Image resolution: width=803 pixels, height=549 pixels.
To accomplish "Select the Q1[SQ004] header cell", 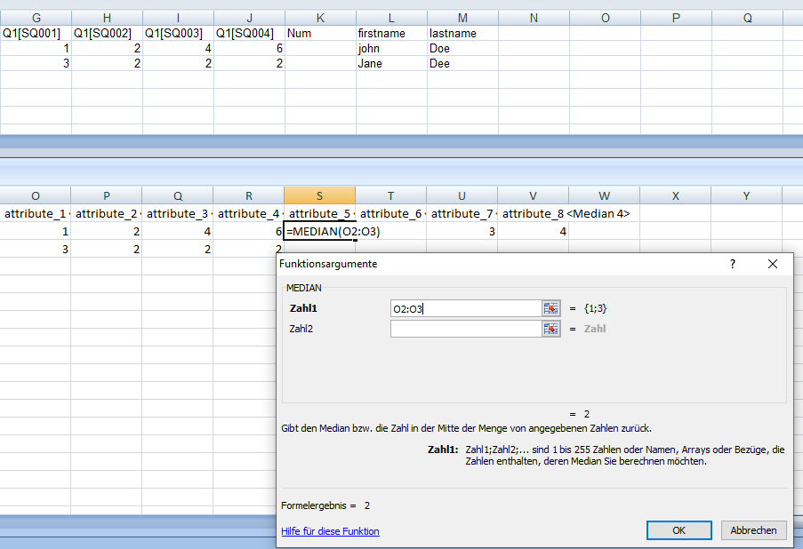I will click(249, 34).
